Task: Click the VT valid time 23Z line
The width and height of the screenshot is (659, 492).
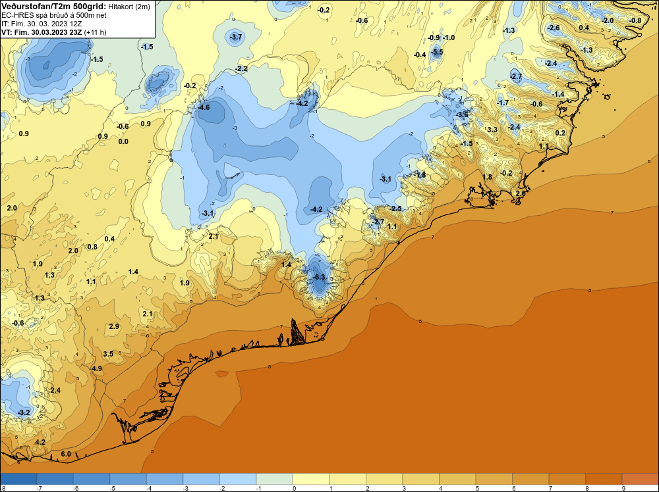Action: point(54,32)
